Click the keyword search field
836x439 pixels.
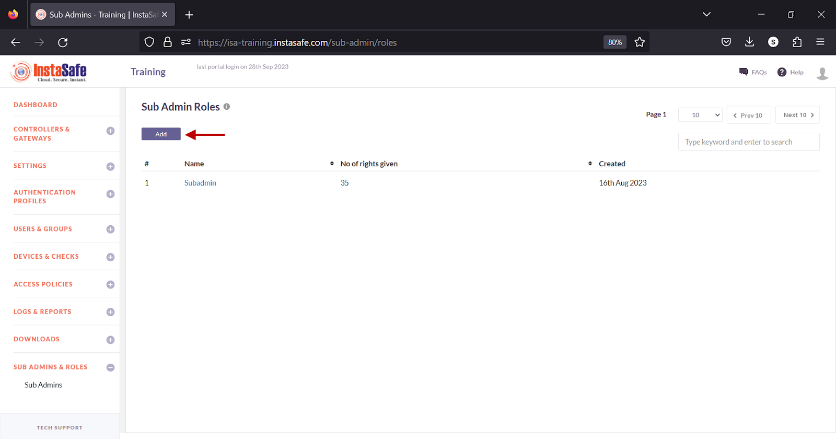(749, 142)
